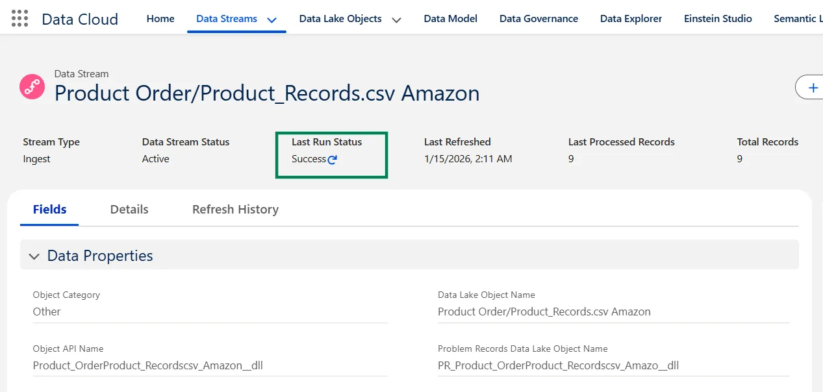Image resolution: width=823 pixels, height=392 pixels.
Task: Open the Data Explorer tab
Action: coord(631,19)
